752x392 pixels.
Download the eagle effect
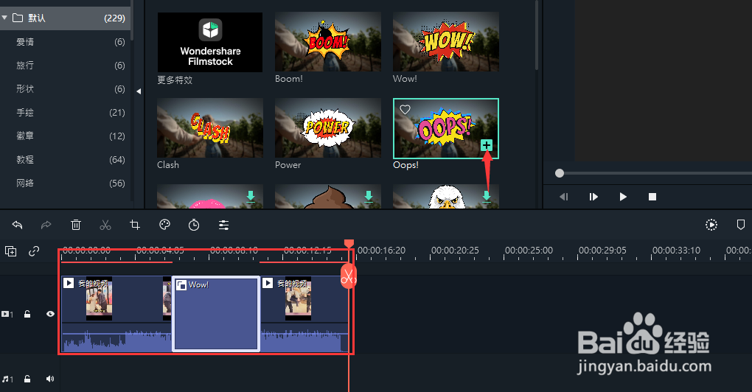click(487, 197)
